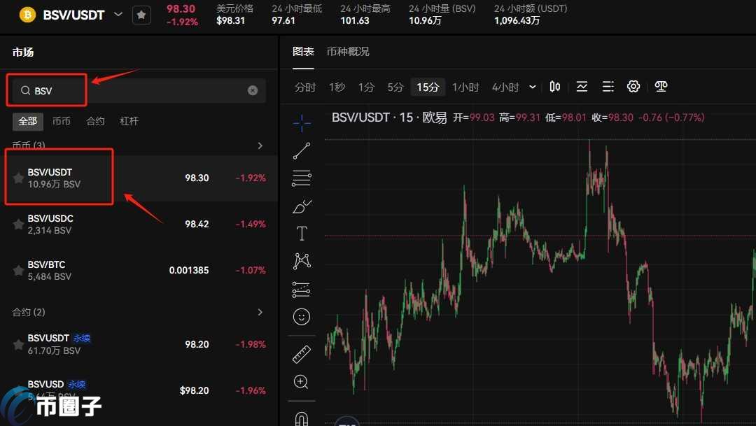Choose the 1小时 timeframe button
This screenshot has width=756, height=426.
(x=465, y=87)
